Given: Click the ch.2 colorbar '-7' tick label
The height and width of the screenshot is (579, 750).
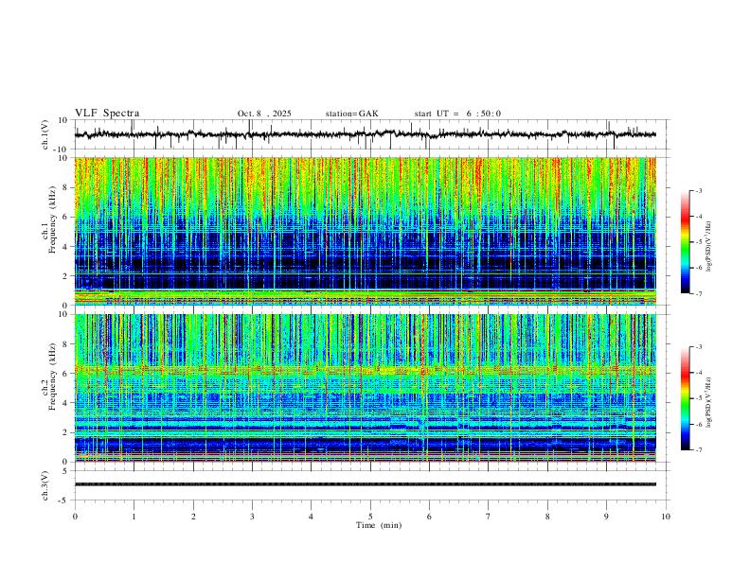Looking at the screenshot, I should (699, 449).
